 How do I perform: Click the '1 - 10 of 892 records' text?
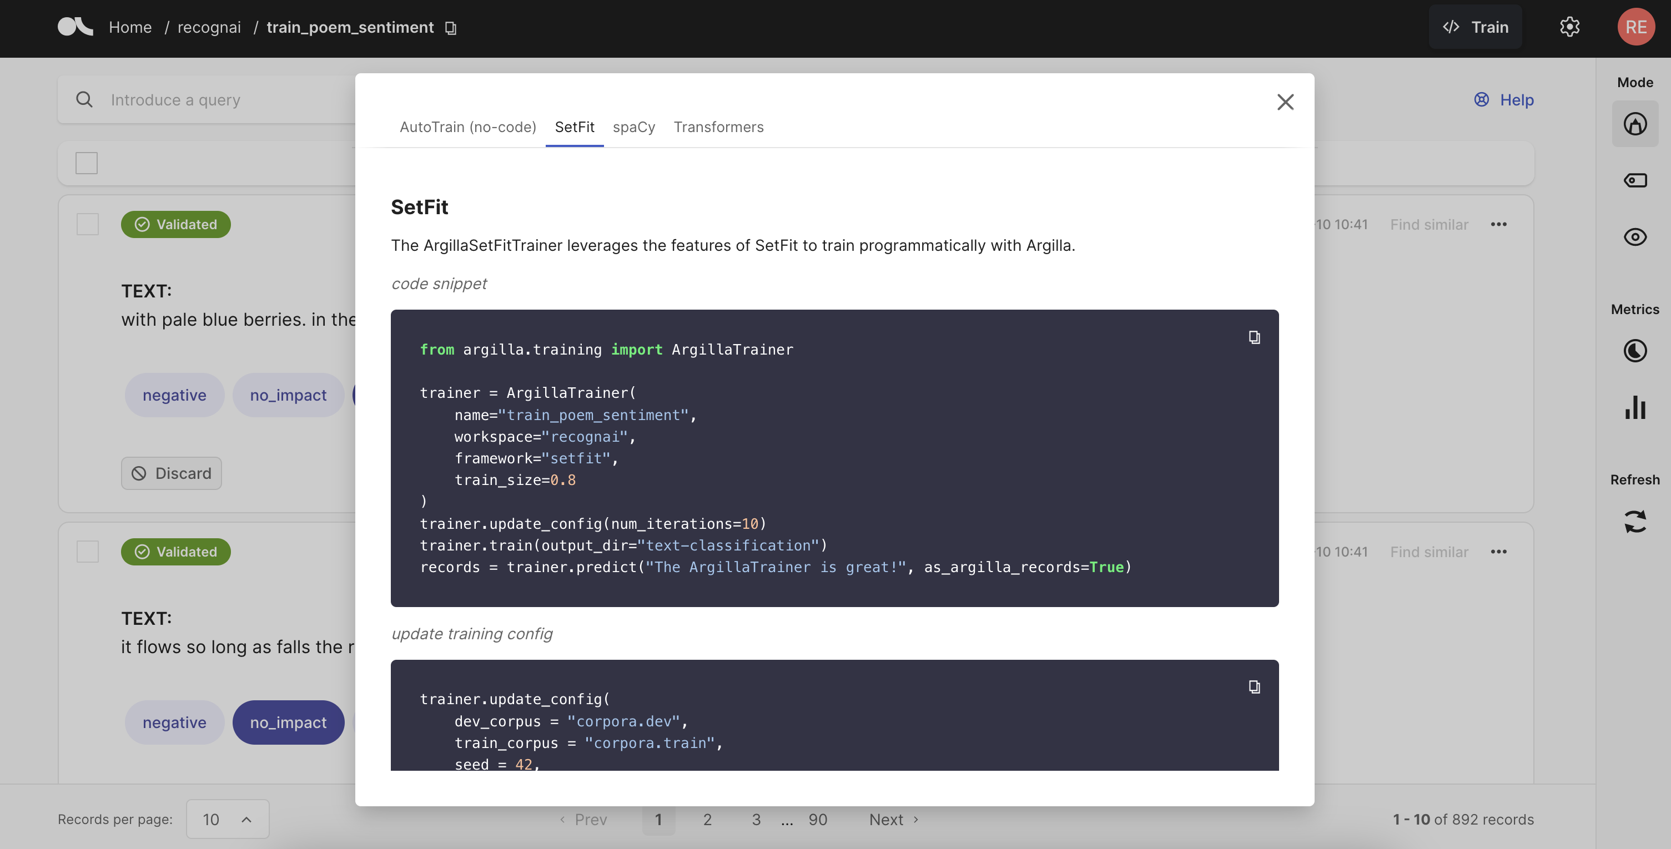coord(1463,820)
